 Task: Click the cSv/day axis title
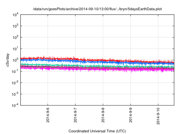pyautogui.click(x=8, y=60)
